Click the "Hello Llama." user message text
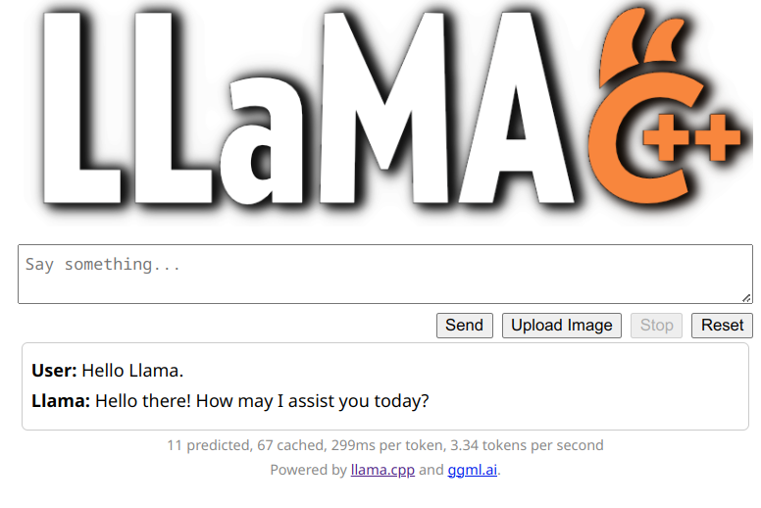Viewport: 761px width, 508px height. pyautogui.click(x=132, y=371)
